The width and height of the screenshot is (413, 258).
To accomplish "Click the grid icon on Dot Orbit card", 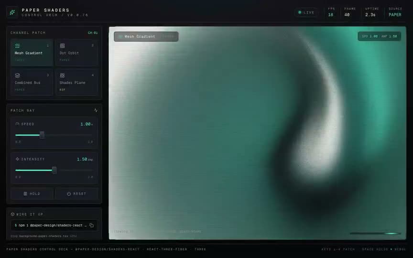I will click(62, 46).
